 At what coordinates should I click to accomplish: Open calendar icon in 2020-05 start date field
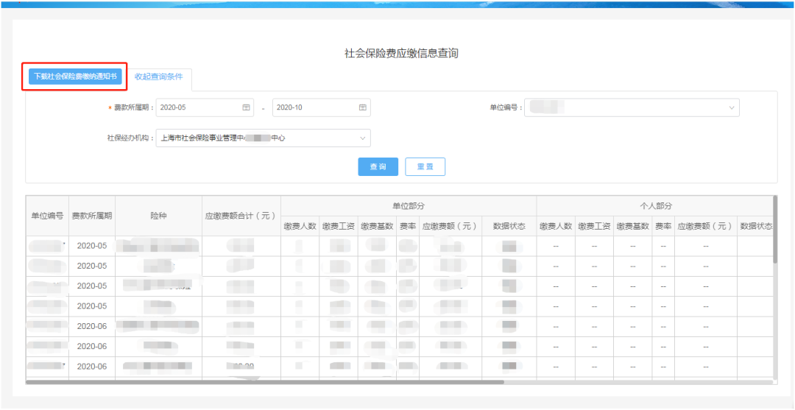tap(246, 107)
